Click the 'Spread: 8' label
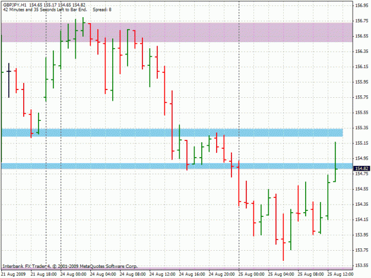Image resolution: width=371 pixels, height=278 pixels. tap(102, 9)
